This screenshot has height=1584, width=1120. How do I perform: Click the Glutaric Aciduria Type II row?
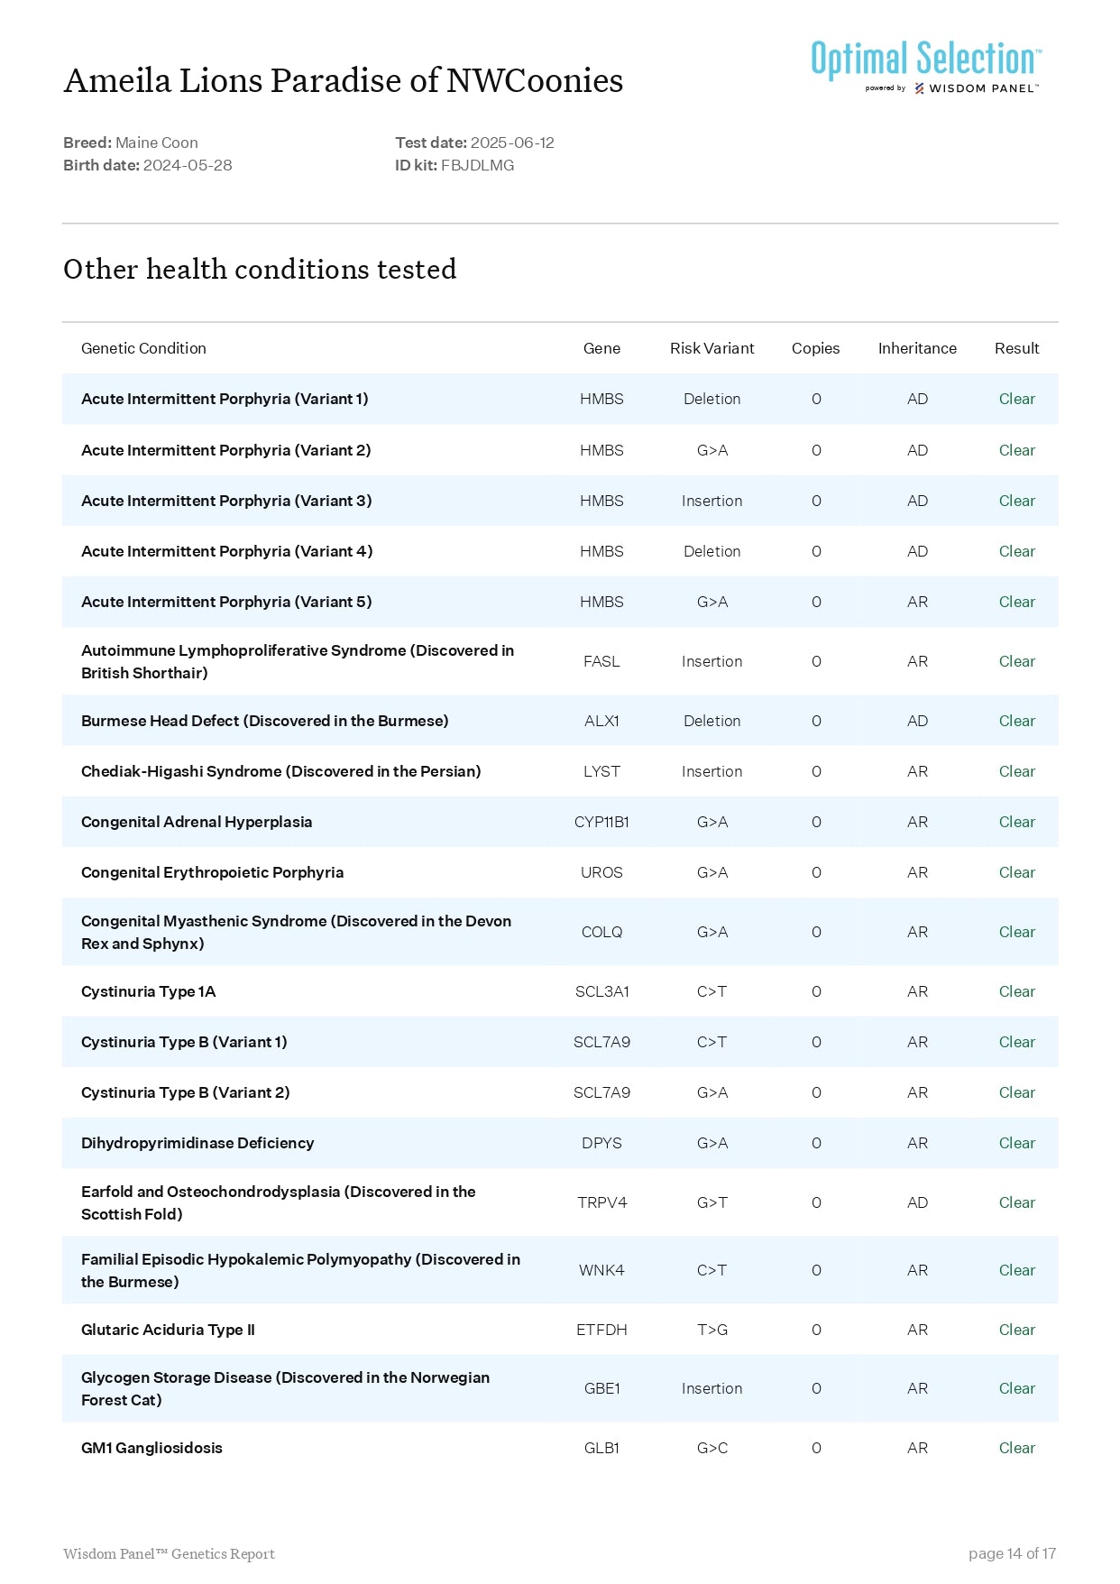168,1330
